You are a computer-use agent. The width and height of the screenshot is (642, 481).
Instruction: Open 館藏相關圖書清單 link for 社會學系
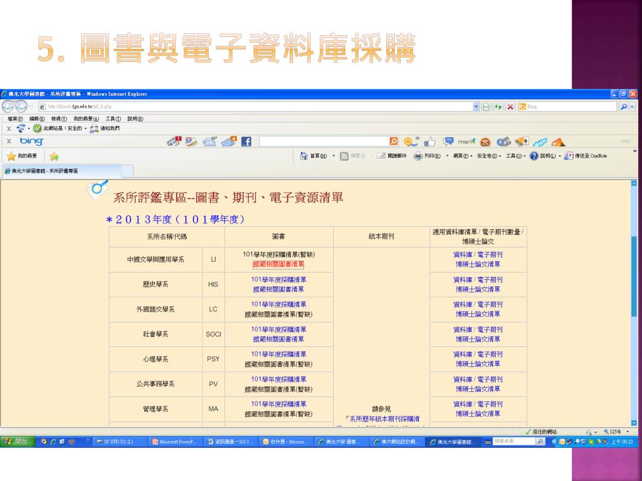coord(278,339)
